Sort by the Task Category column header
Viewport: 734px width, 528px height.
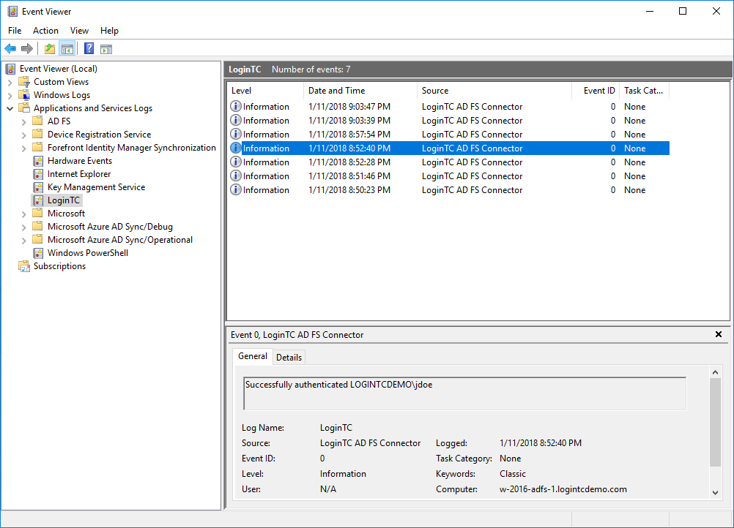644,91
